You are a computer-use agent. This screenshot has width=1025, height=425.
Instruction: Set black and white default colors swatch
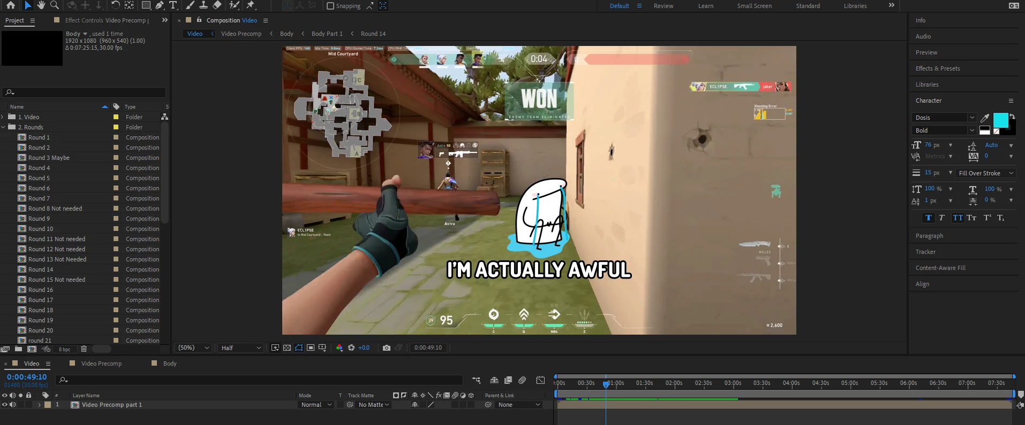[x=984, y=130]
